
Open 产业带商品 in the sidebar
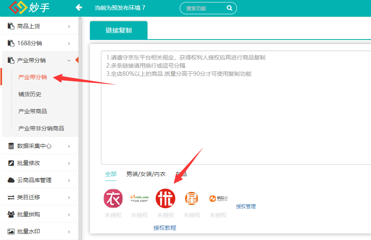tap(32, 111)
